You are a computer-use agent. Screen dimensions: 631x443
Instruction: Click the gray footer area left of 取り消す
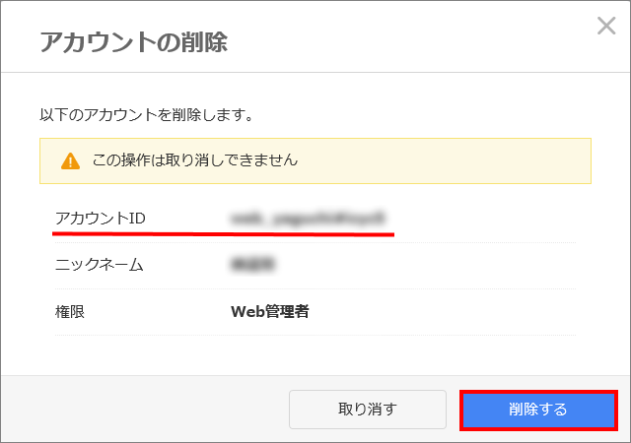tap(145, 410)
